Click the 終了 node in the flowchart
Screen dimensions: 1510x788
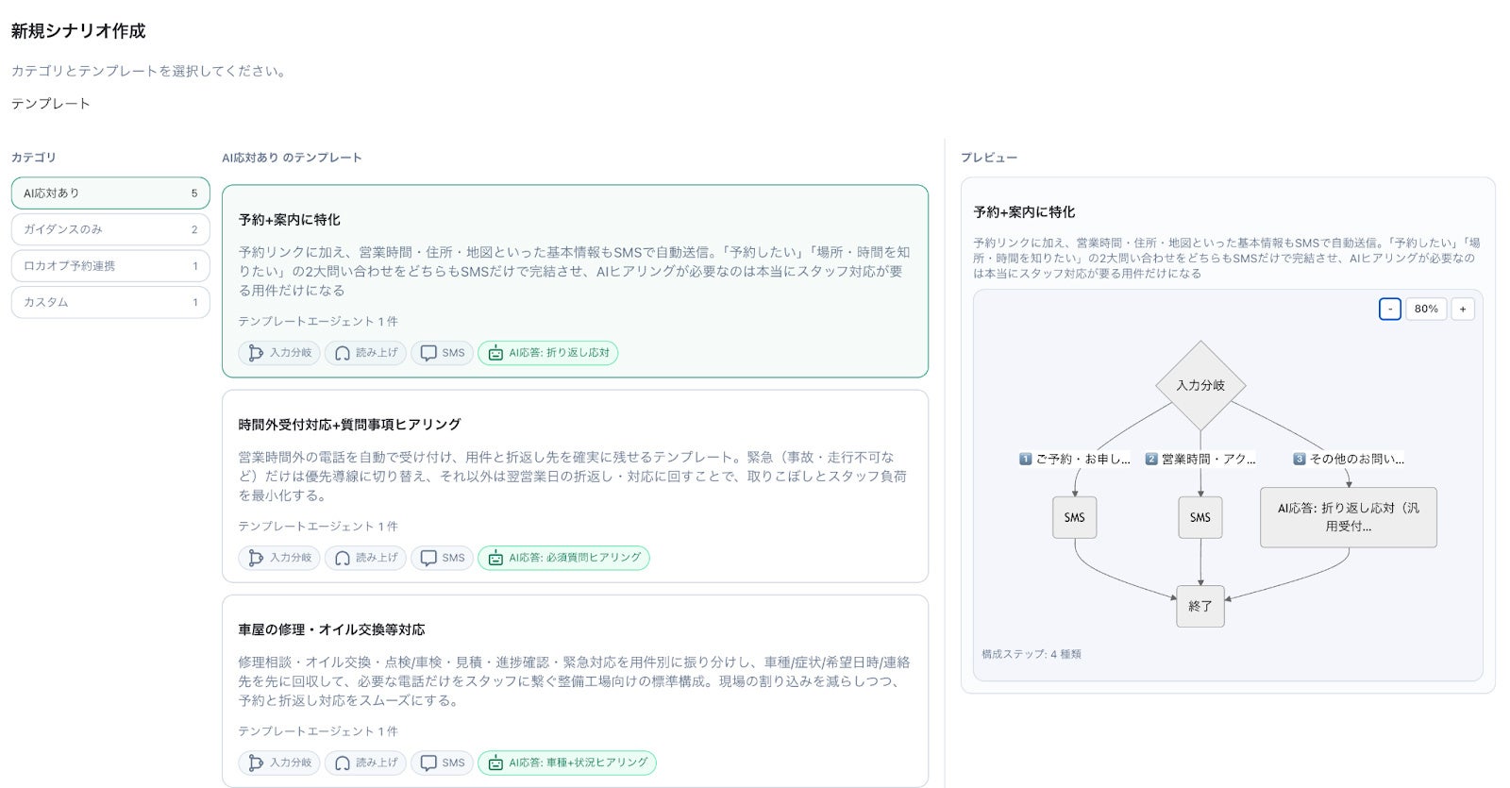(1200, 606)
